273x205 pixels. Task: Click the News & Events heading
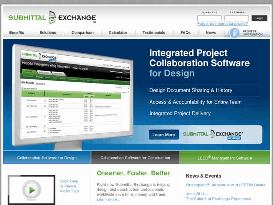204,176
